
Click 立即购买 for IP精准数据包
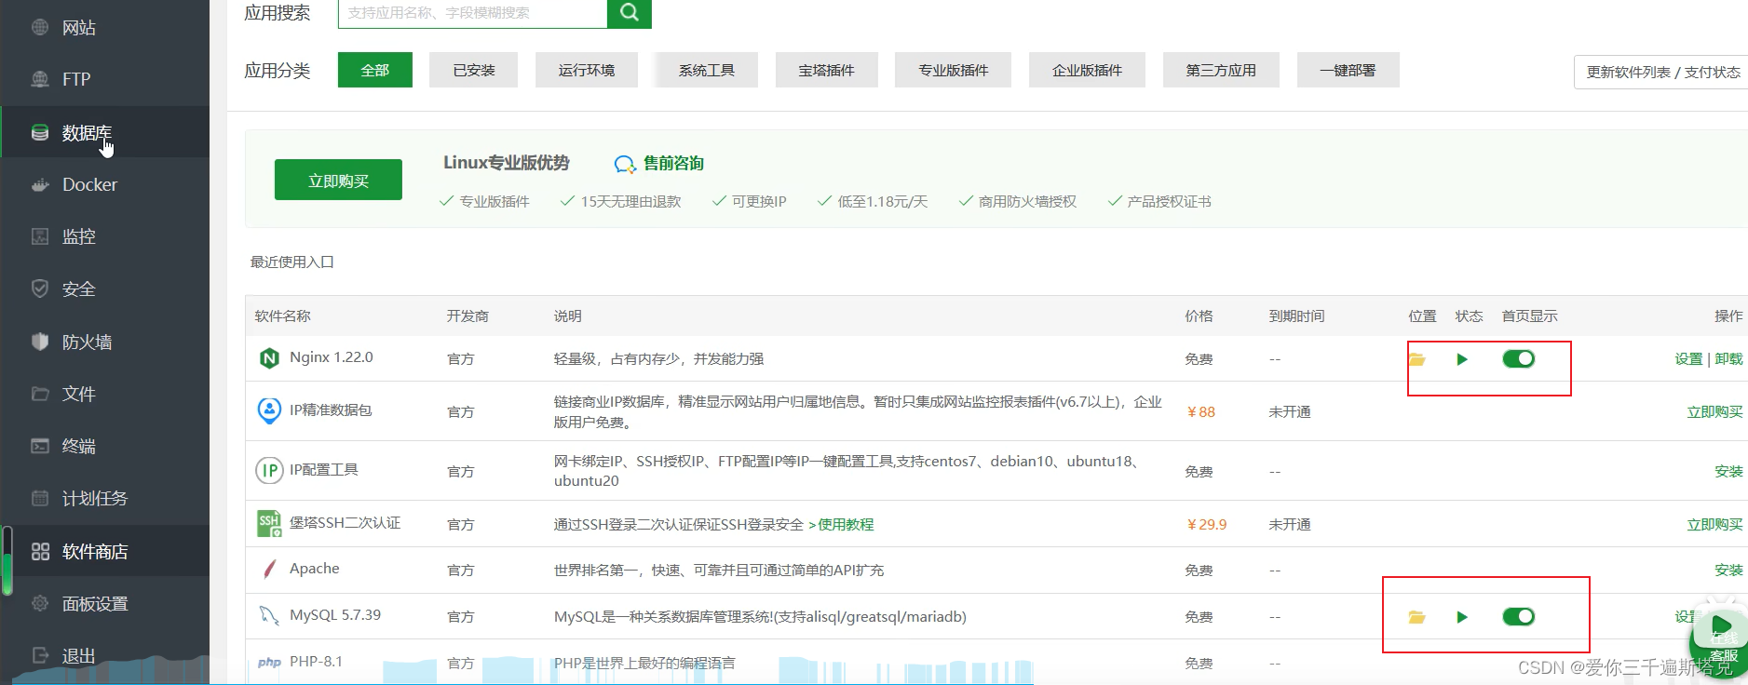[1714, 412]
